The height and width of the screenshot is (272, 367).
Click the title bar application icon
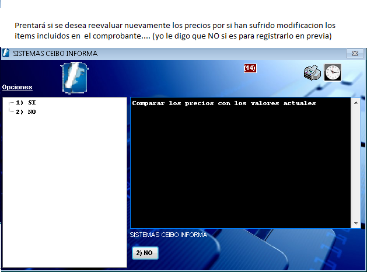tap(6, 53)
